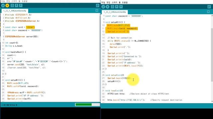Click 'void loop(void){' line in right editor
This screenshot has width=213, height=119.
114,91
